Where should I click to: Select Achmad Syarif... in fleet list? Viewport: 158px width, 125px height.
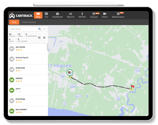point(27,59)
